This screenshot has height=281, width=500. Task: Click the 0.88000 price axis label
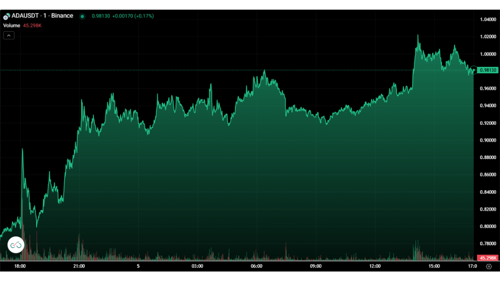tap(488, 158)
